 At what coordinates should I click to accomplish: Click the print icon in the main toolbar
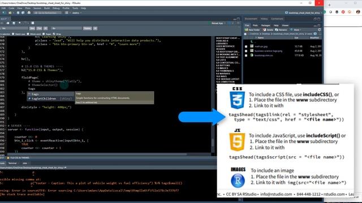29,12
